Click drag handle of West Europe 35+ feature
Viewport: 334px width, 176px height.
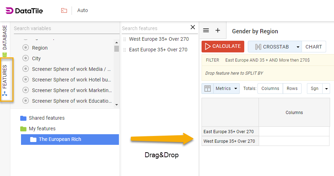click(125, 39)
